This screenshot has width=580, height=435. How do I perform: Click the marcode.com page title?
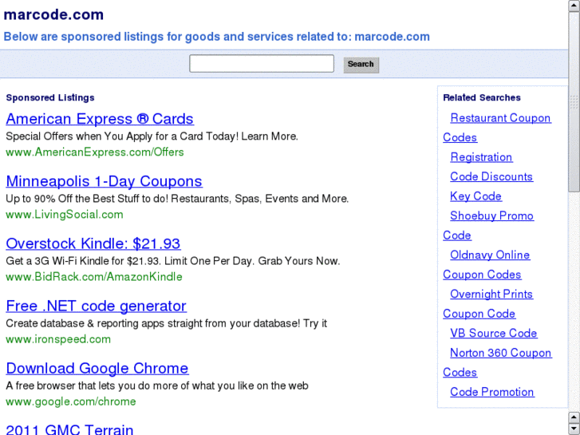point(53,15)
